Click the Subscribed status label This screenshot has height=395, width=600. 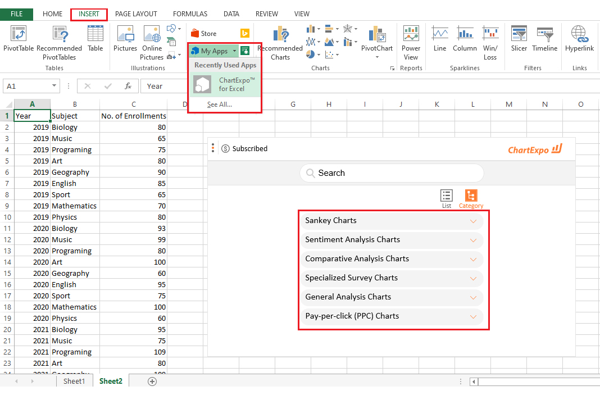coord(250,148)
